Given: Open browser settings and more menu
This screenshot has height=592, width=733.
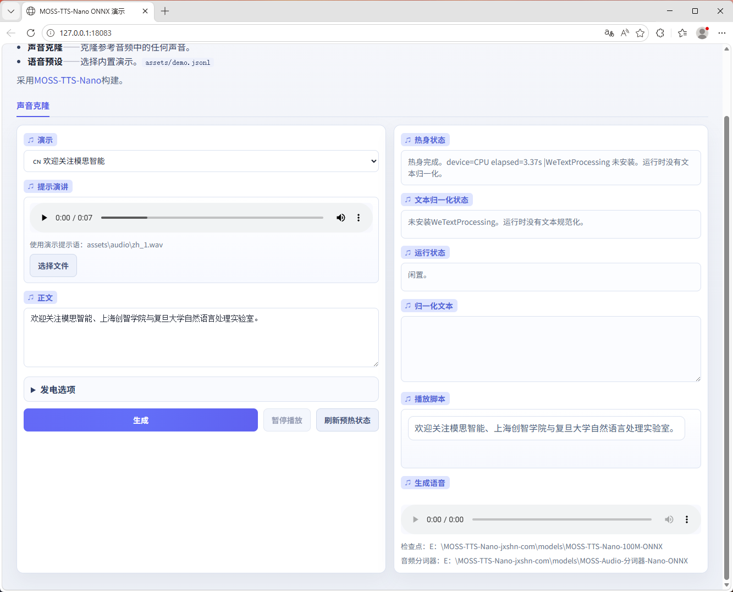Looking at the screenshot, I should (x=722, y=33).
